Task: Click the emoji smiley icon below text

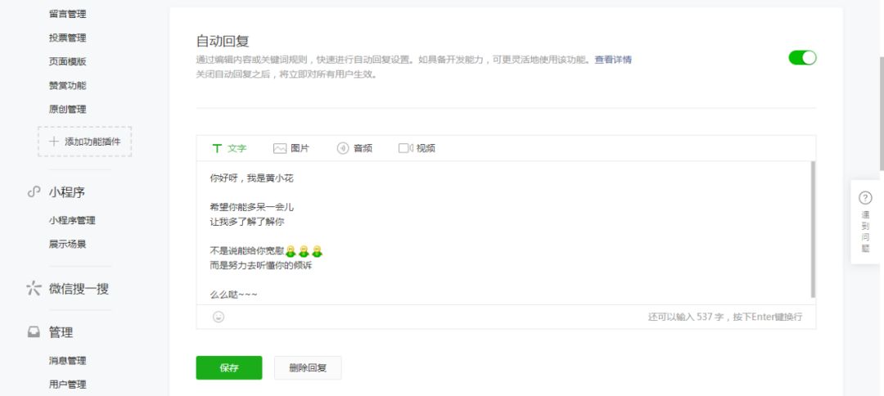Action: coord(219,317)
